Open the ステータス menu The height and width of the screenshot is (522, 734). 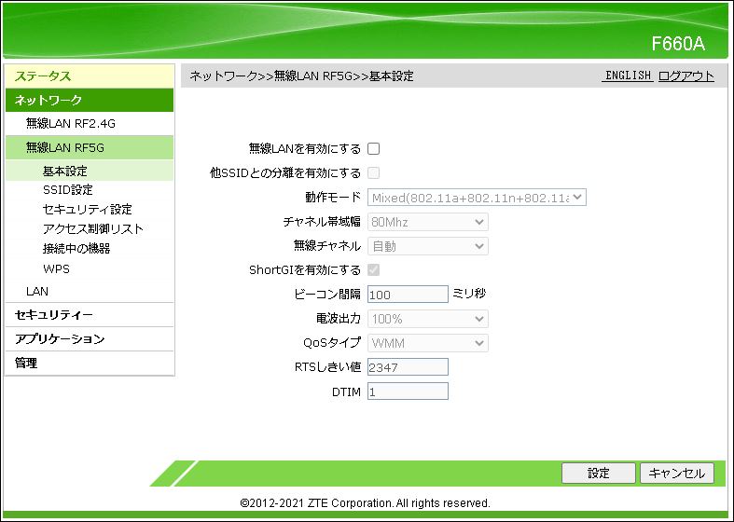90,76
